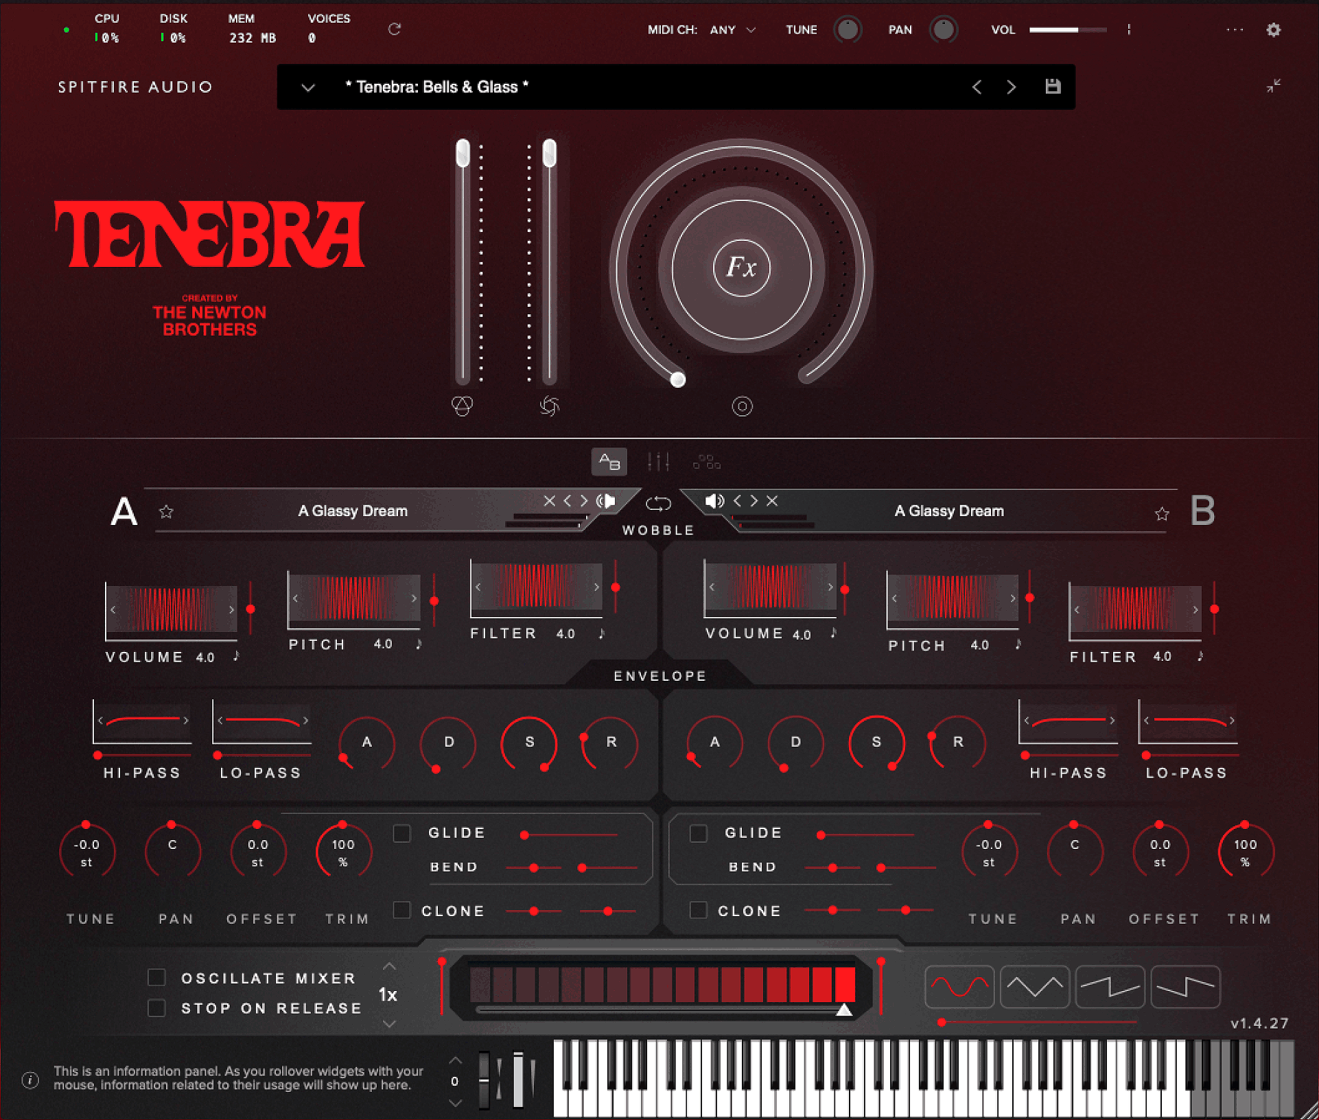Viewport: 1319px width, 1120px height.
Task: Enable Stop On Release
Action: tap(156, 1007)
